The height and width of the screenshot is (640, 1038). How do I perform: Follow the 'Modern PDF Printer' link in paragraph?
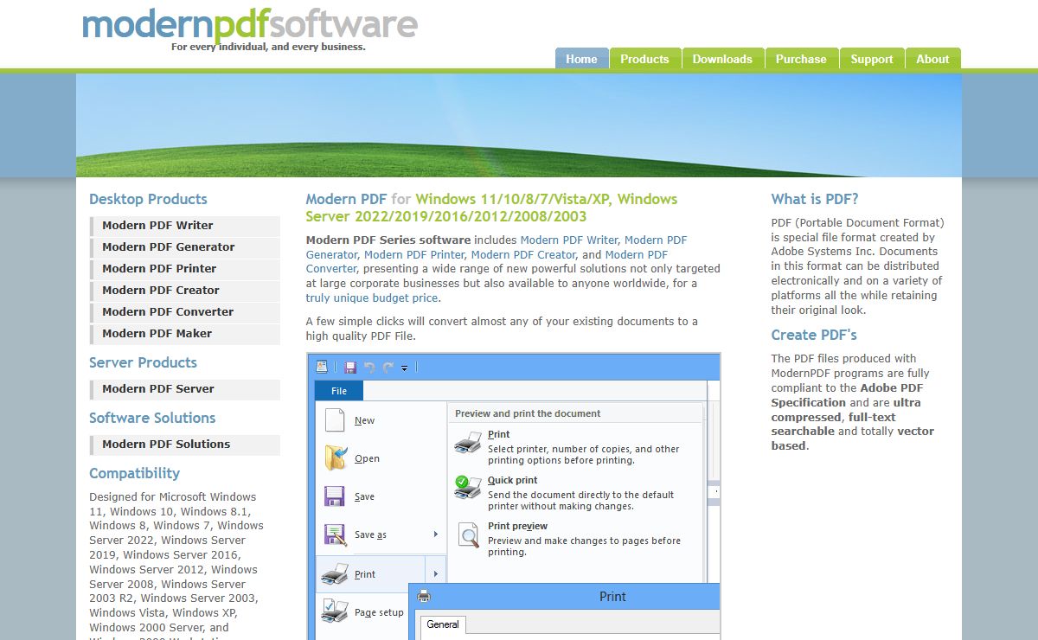tap(414, 254)
